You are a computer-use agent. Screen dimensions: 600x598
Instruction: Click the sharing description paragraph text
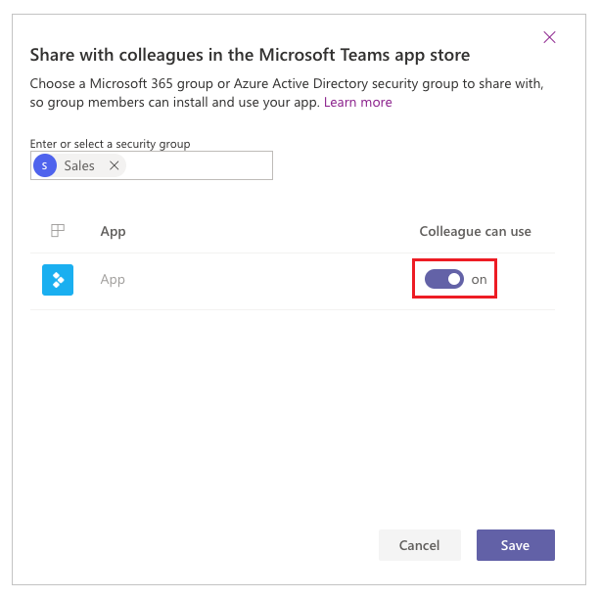pyautogui.click(x=287, y=93)
